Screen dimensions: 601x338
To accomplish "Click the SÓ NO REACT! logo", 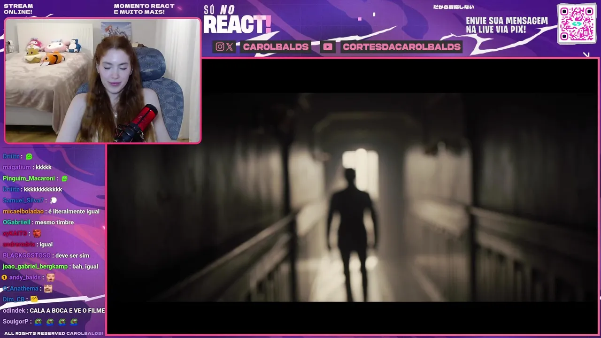I will coord(237,20).
